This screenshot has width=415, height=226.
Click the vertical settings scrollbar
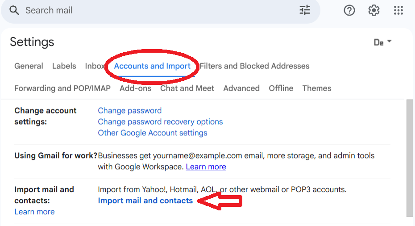(410, 158)
